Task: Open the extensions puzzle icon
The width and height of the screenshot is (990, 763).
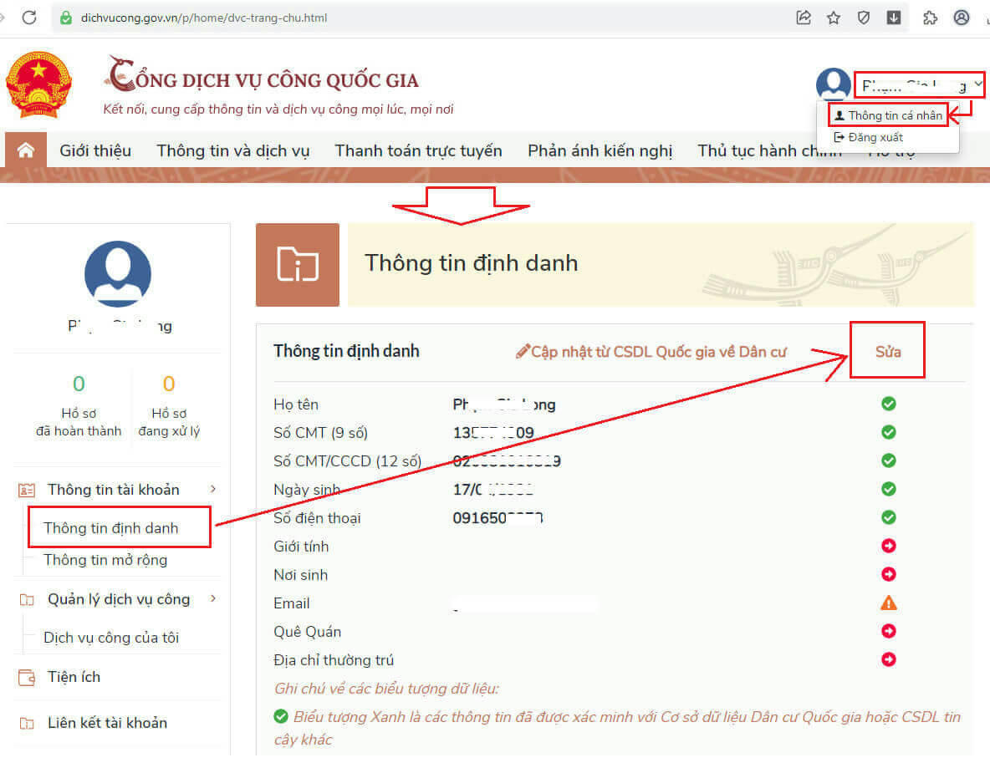Action: point(930,18)
